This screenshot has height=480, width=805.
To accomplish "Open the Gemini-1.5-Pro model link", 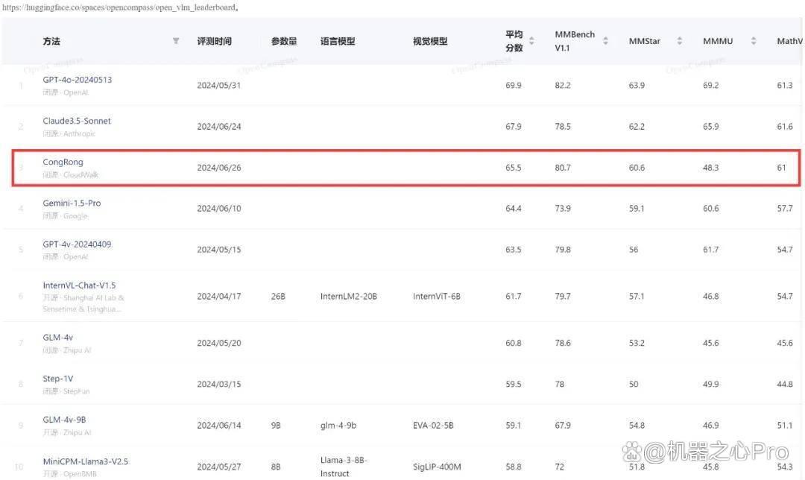I will [x=72, y=203].
